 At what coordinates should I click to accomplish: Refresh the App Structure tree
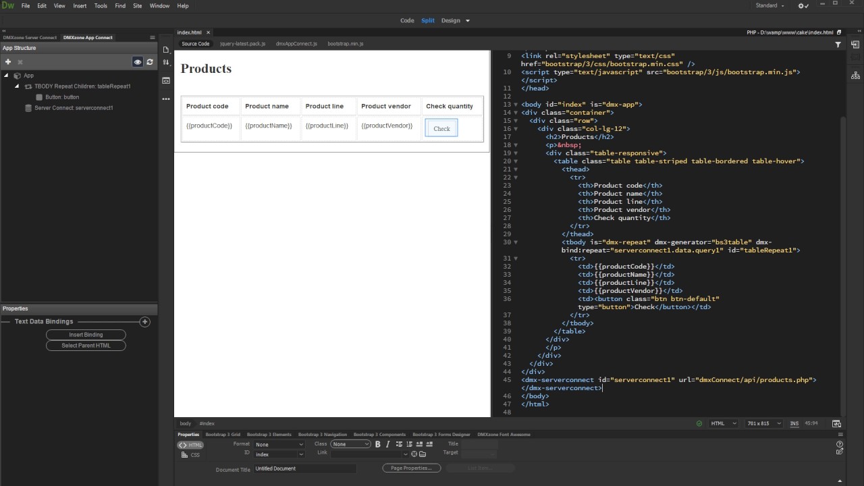click(150, 61)
